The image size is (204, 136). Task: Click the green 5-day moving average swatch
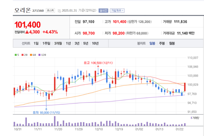click(15, 54)
